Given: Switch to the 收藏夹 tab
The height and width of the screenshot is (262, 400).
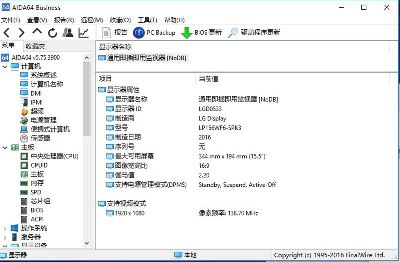Looking at the screenshot, I should [x=35, y=46].
